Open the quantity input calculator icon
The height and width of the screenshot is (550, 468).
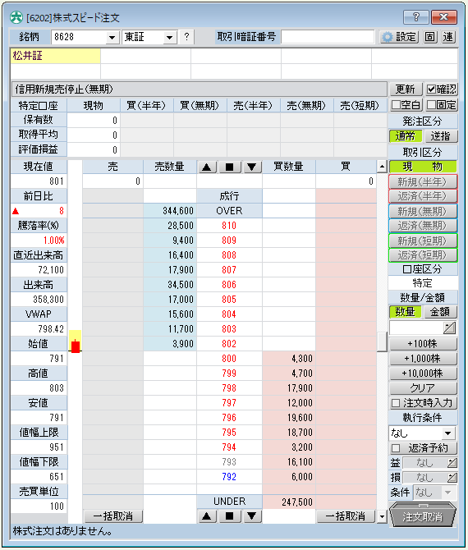(449, 328)
